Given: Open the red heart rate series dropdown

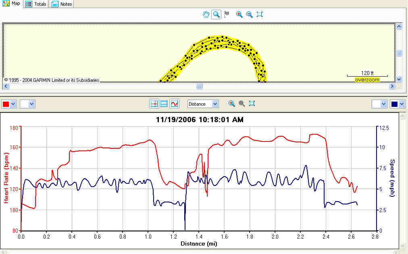Looking at the screenshot, I should pos(13,104).
